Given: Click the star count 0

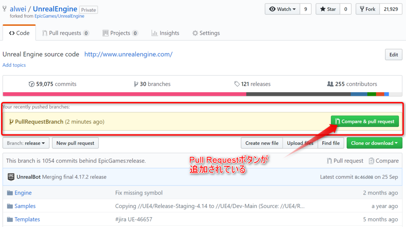Looking at the screenshot, I should pos(345,9).
